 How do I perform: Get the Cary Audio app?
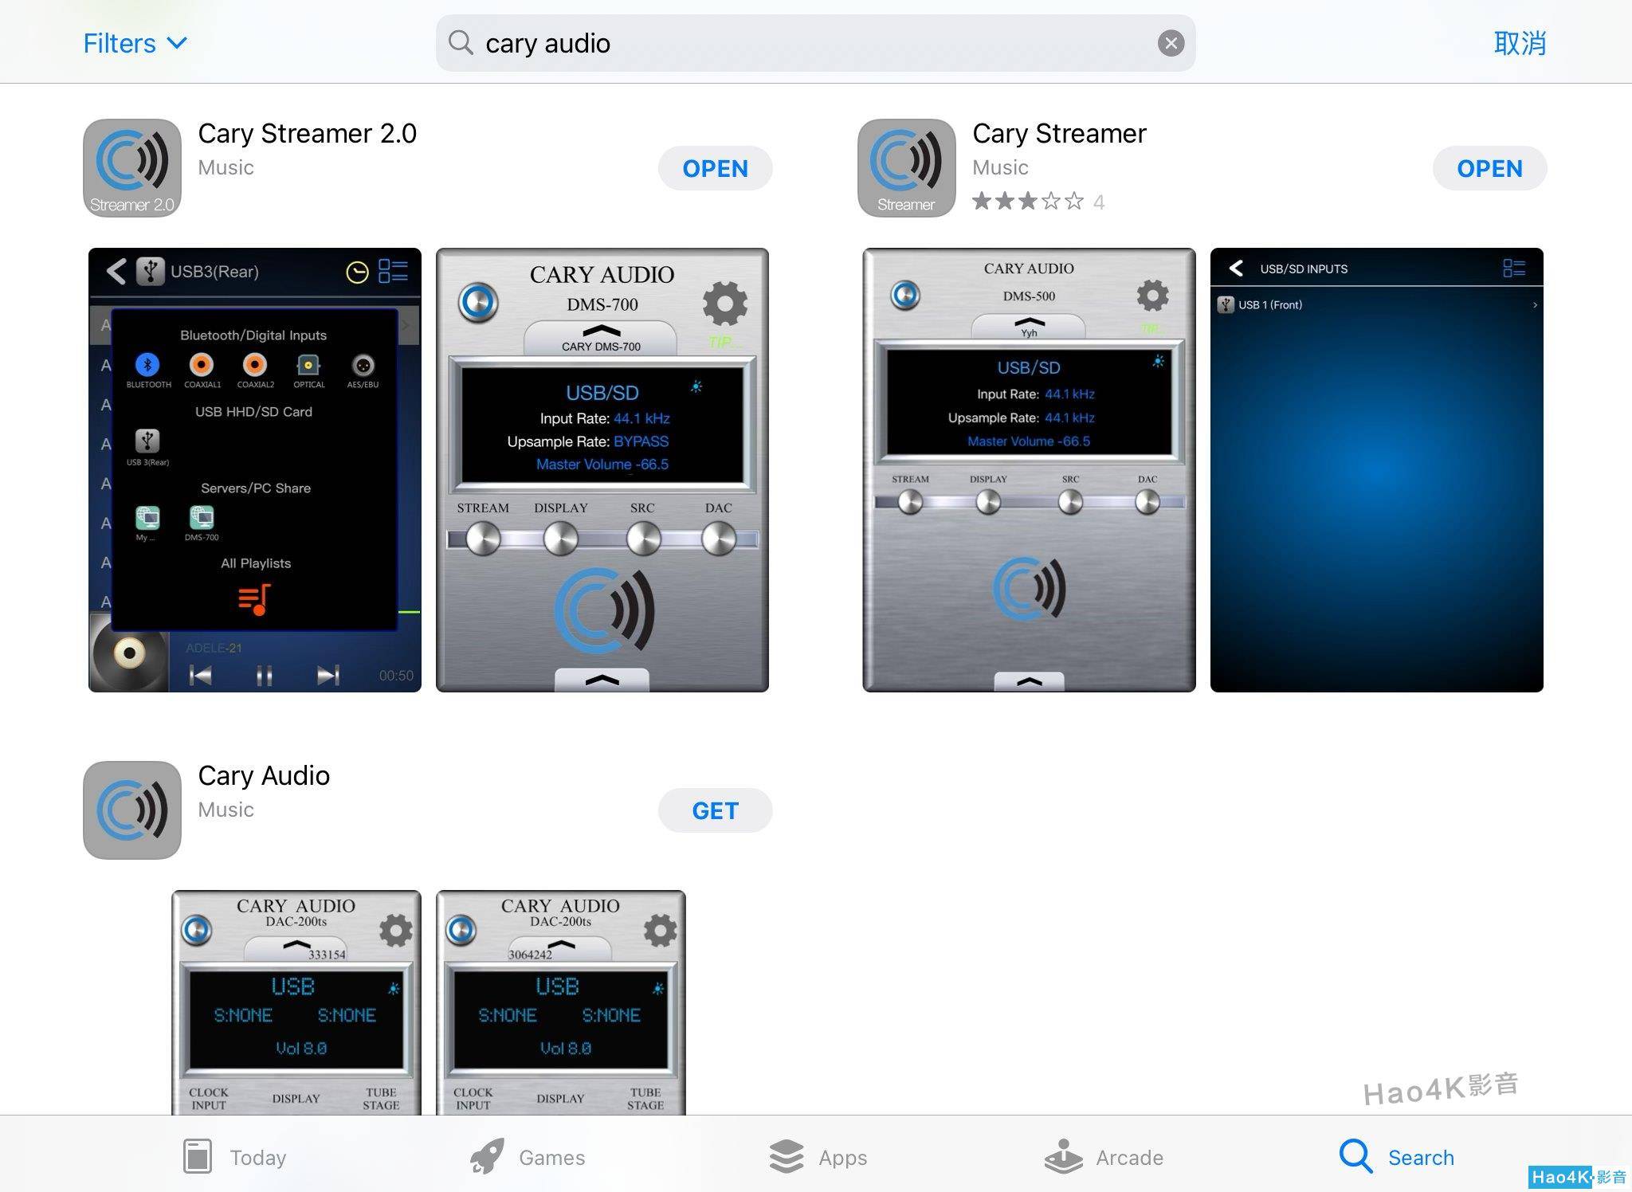(715, 810)
